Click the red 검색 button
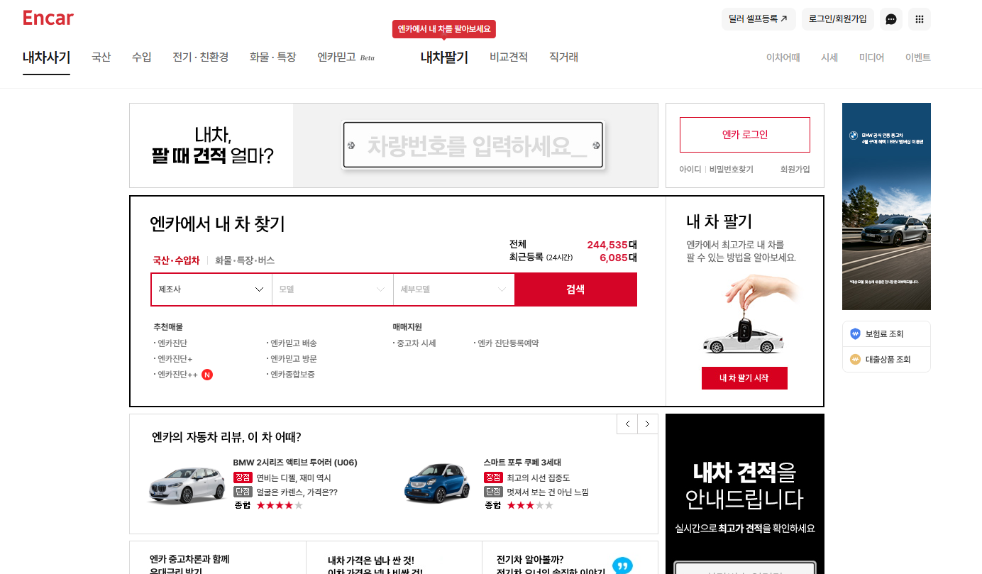982x574 pixels. pyautogui.click(x=575, y=289)
